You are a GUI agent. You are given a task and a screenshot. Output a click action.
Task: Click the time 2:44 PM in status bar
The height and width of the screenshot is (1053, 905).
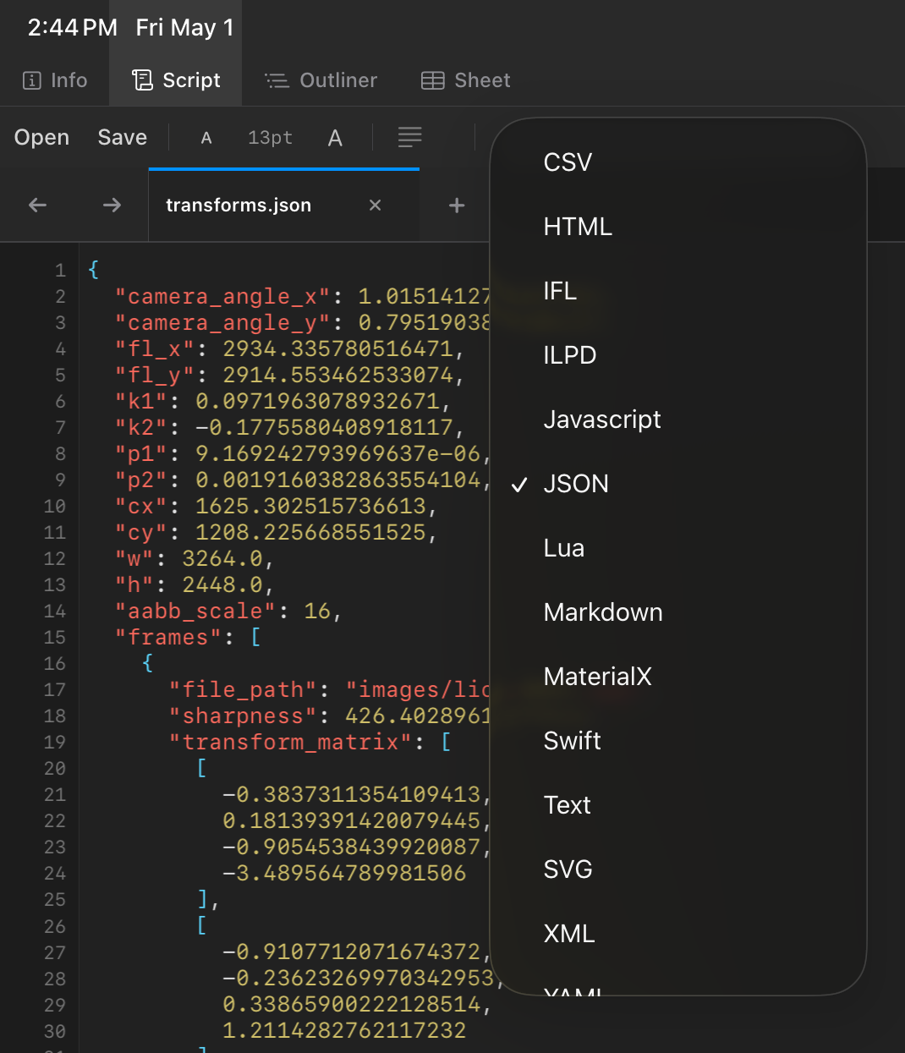(x=73, y=28)
